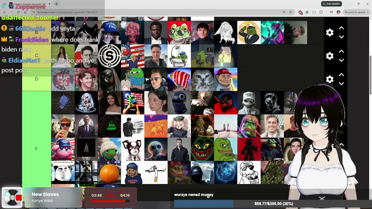Click the tier D label
372x209 pixels.
37,79
